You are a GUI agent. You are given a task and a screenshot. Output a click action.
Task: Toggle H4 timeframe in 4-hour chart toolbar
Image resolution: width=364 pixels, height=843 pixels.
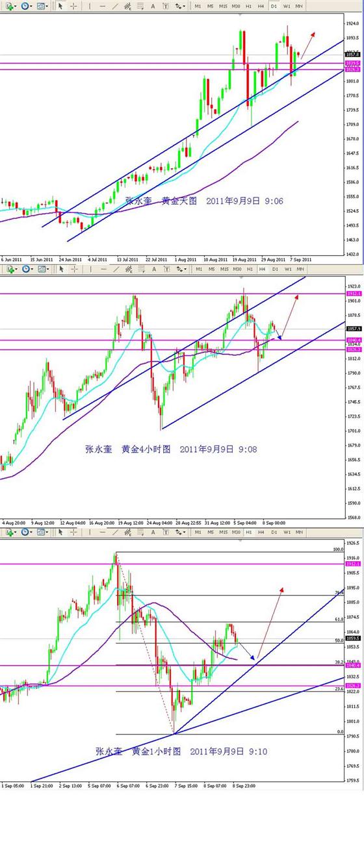262,269
